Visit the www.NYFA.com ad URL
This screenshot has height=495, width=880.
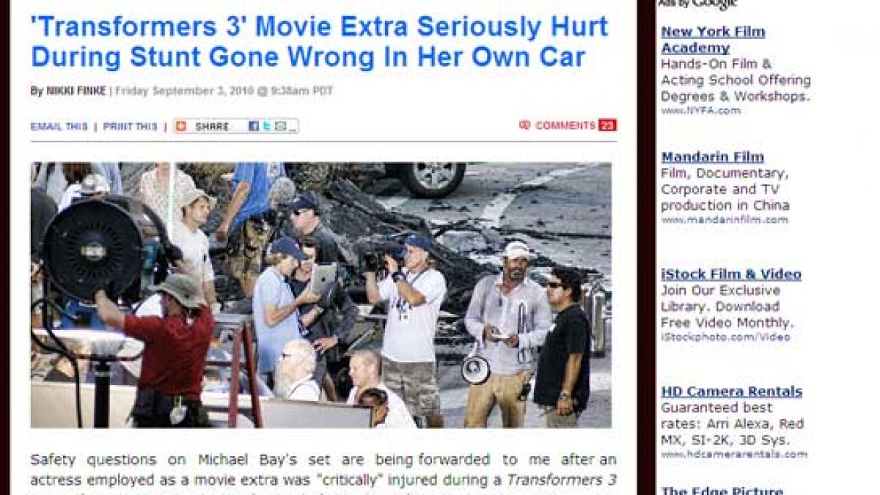tap(700, 111)
